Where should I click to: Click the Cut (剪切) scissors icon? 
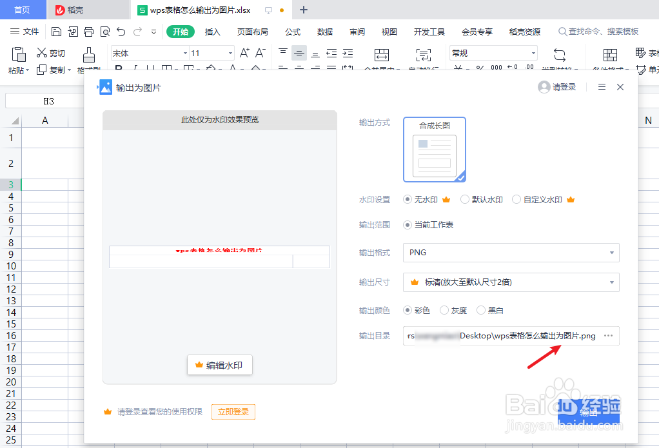click(41, 53)
